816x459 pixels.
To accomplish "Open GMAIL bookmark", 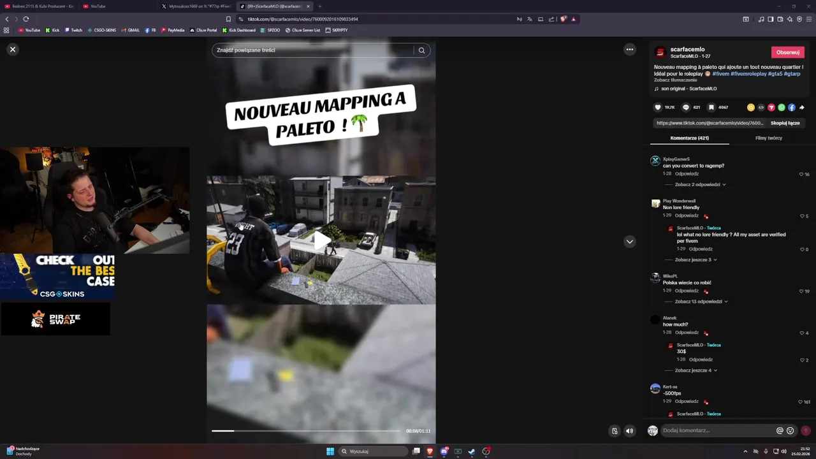I will [131, 30].
